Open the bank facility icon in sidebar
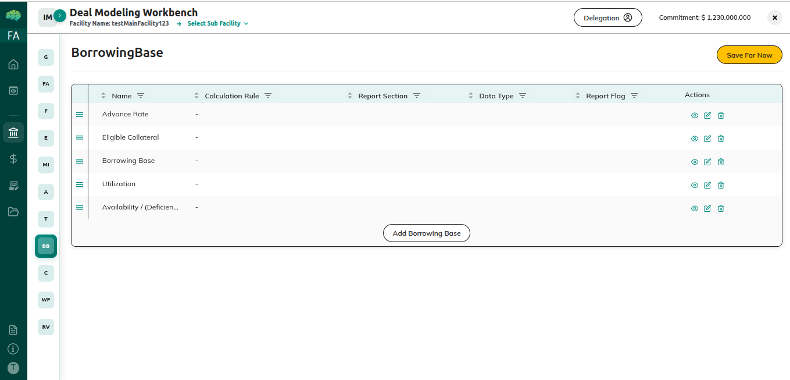The height and width of the screenshot is (380, 790). (x=13, y=132)
